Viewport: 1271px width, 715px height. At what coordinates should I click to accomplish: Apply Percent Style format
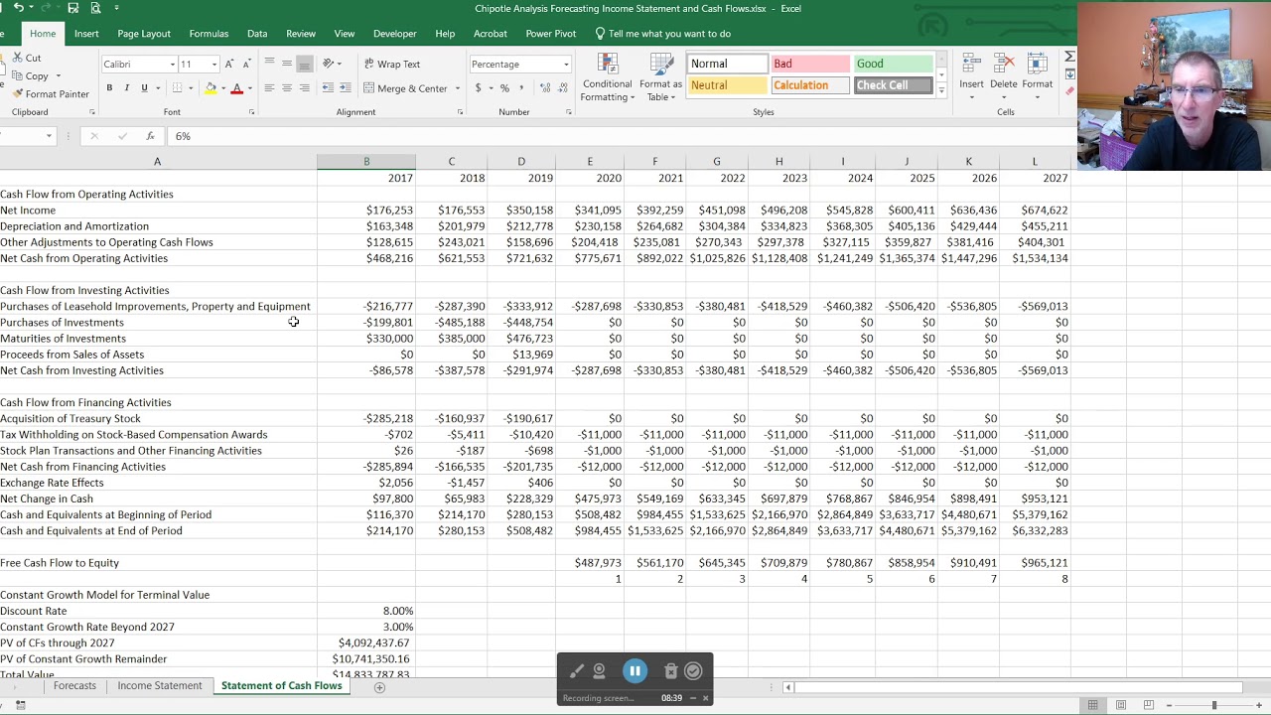click(504, 88)
